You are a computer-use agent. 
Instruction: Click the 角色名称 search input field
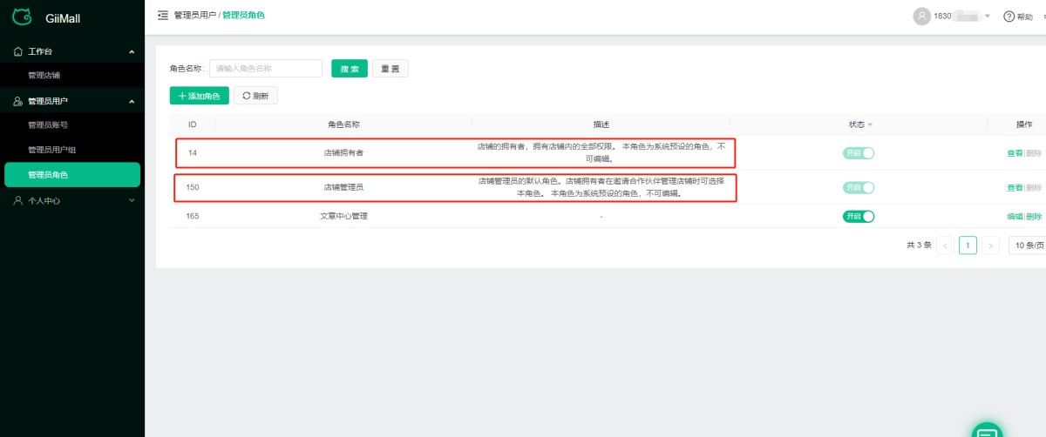[x=266, y=69]
